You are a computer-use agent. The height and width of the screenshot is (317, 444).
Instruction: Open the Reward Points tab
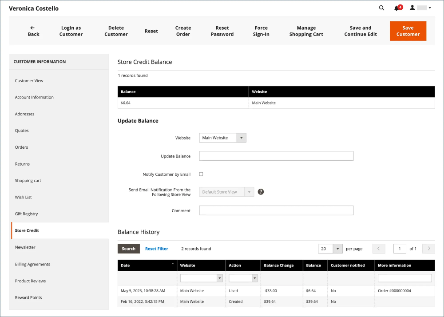[28, 297]
